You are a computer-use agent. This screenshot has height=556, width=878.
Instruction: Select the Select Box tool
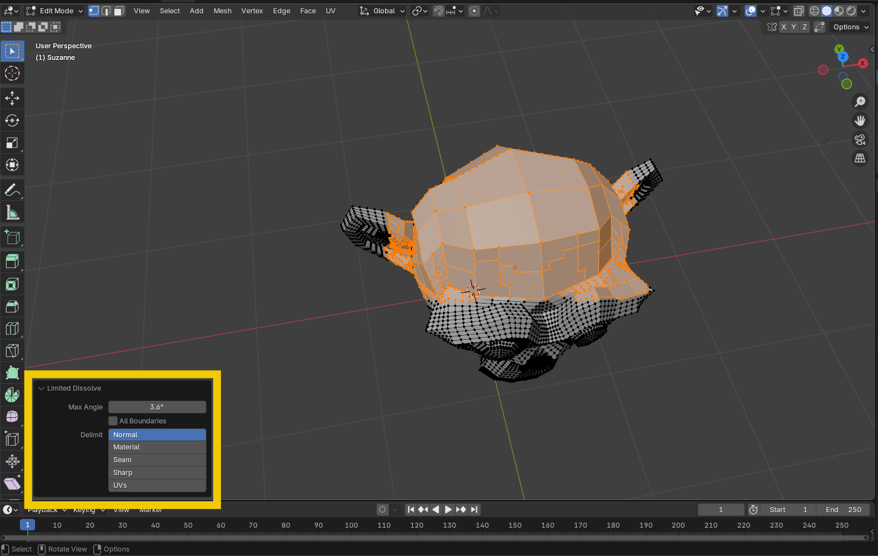[12, 51]
